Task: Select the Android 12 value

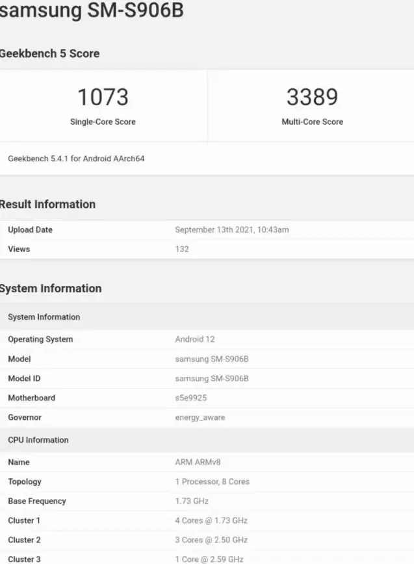Action: (x=195, y=339)
